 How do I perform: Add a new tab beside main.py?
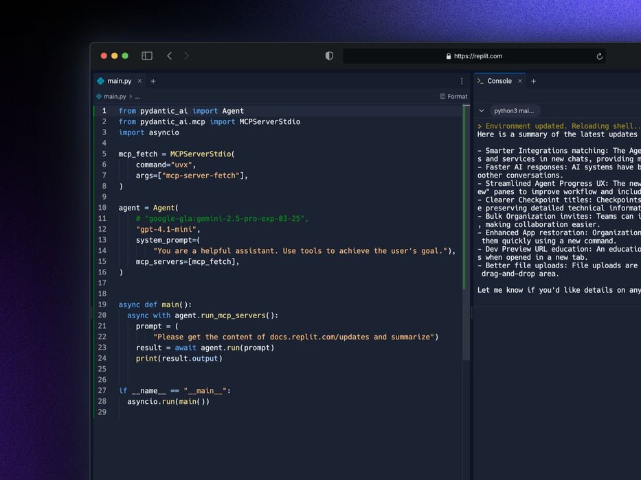(x=153, y=81)
